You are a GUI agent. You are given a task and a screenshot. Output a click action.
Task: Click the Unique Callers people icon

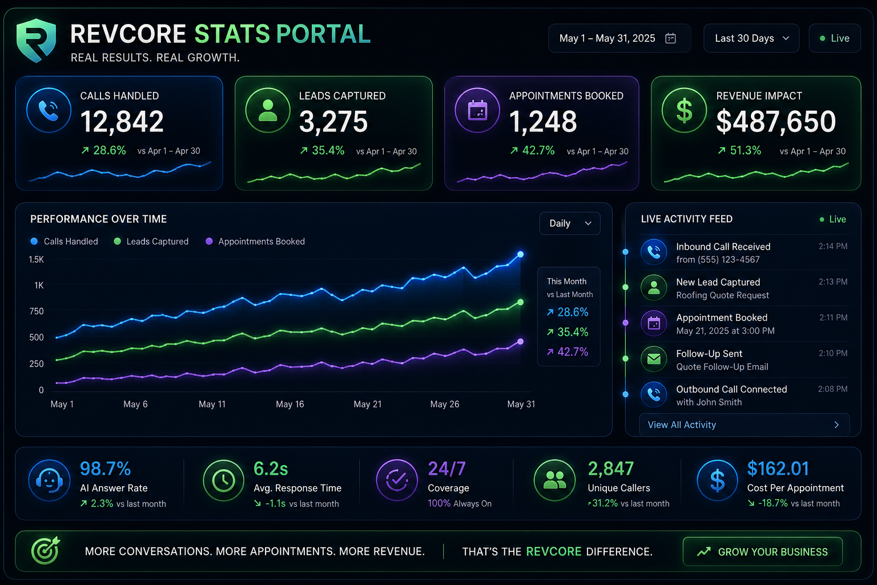554,480
